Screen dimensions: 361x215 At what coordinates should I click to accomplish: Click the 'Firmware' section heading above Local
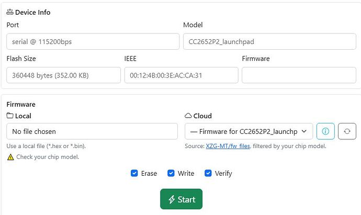21,104
